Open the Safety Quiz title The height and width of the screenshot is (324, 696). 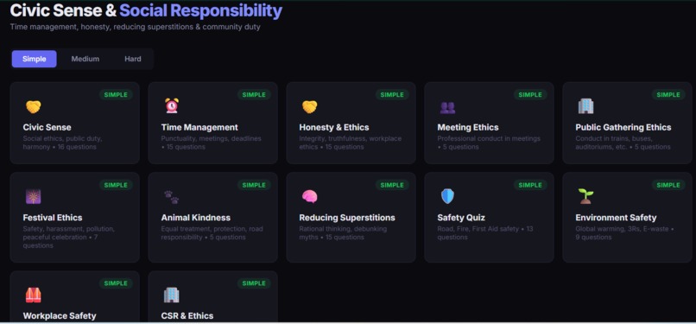[461, 218]
